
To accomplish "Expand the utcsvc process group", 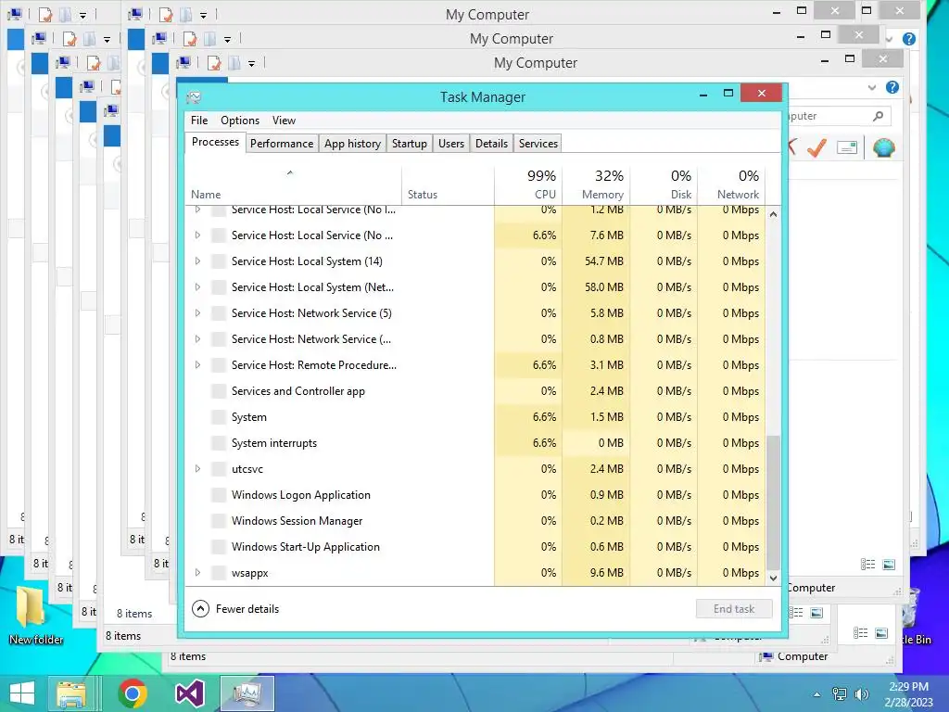I will [197, 468].
